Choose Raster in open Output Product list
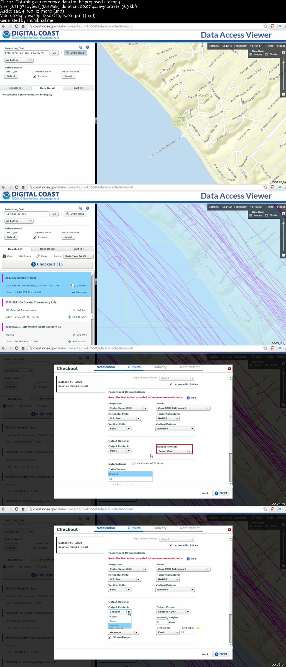The image size is (286, 667). pyautogui.click(x=120, y=617)
